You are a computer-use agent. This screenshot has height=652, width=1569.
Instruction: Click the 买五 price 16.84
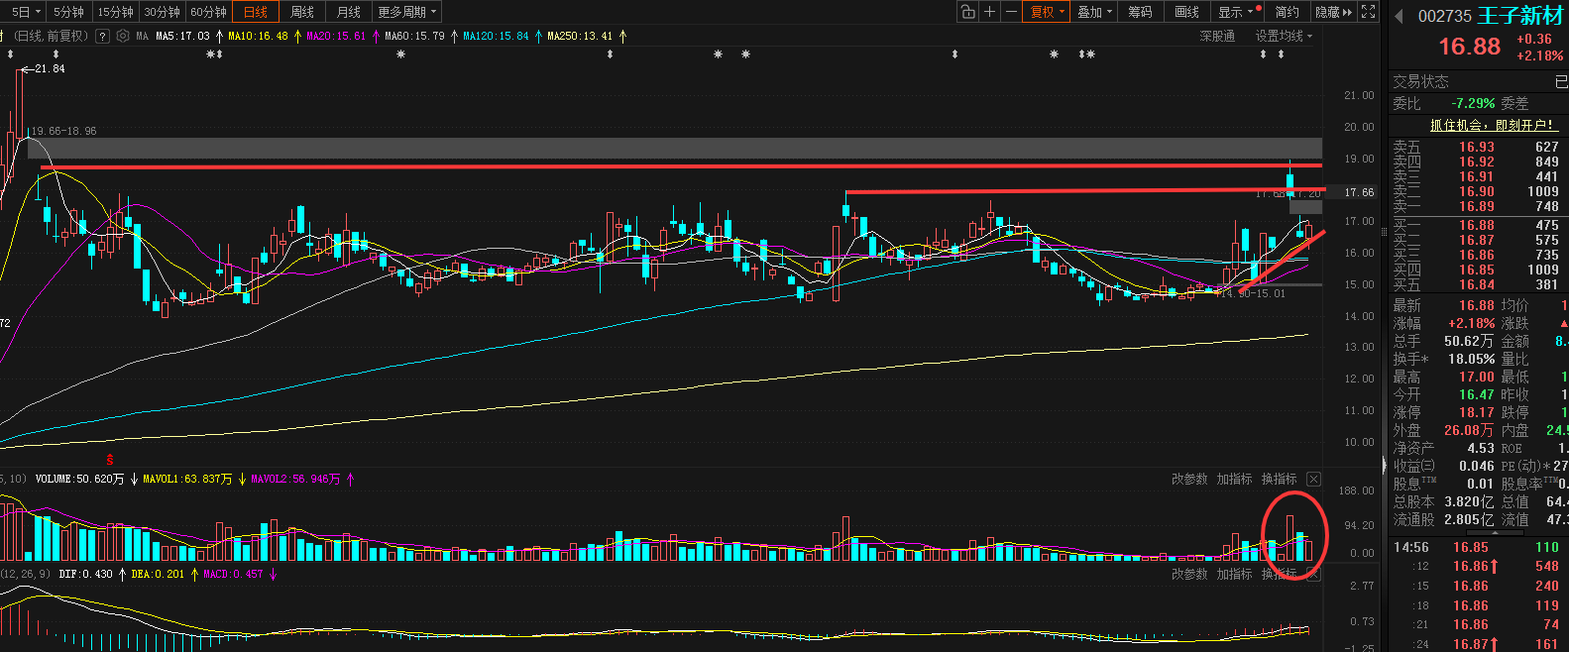click(x=1476, y=284)
